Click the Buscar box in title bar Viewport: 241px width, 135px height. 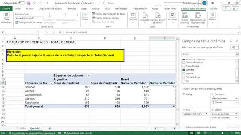(x=132, y=3)
